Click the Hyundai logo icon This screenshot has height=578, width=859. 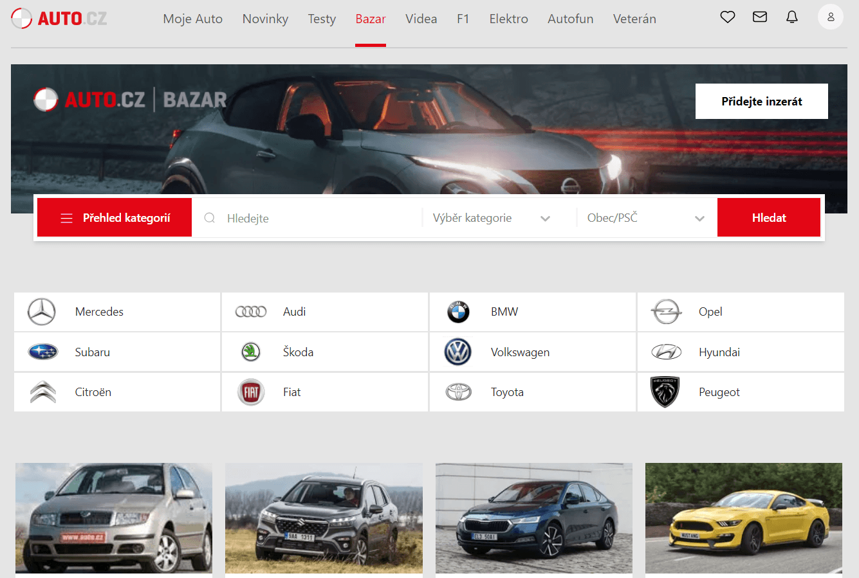pyautogui.click(x=666, y=352)
